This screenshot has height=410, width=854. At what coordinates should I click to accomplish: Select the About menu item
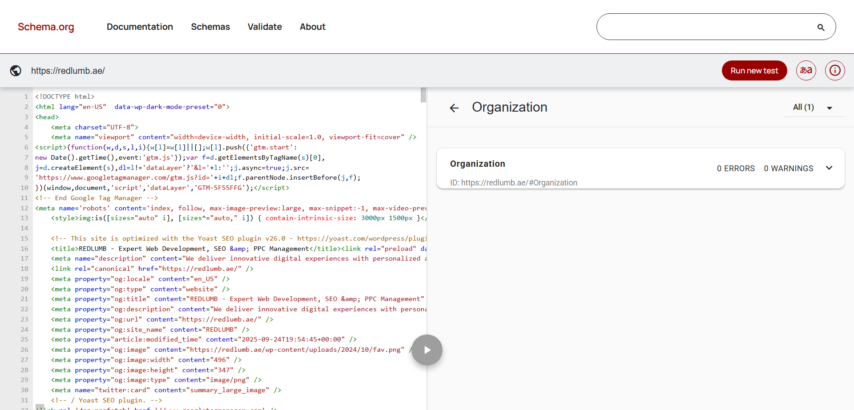(313, 27)
